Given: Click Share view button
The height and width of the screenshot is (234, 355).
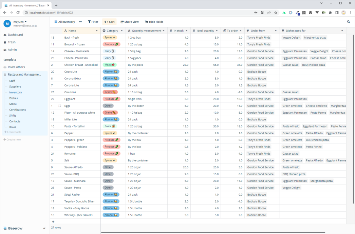Looking at the screenshot, I should pos(130,22).
